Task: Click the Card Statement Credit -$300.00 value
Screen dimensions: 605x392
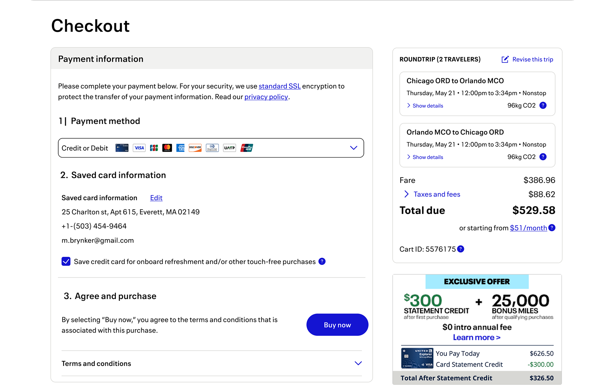Action: click(541, 365)
